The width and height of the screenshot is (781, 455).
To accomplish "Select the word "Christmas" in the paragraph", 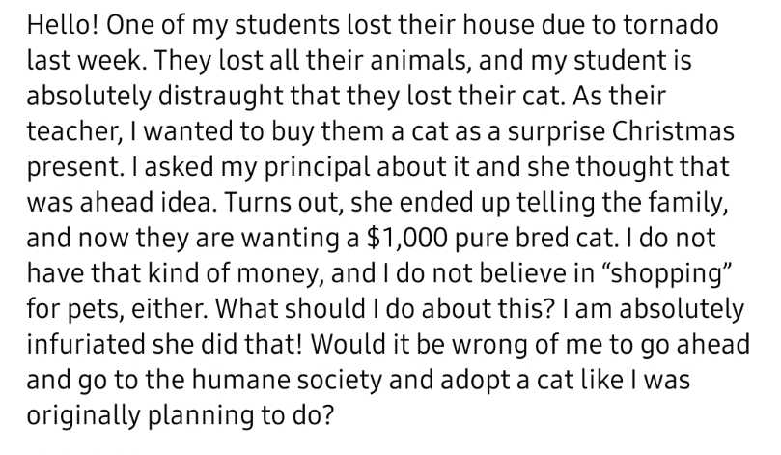I will pyautogui.click(x=673, y=131).
